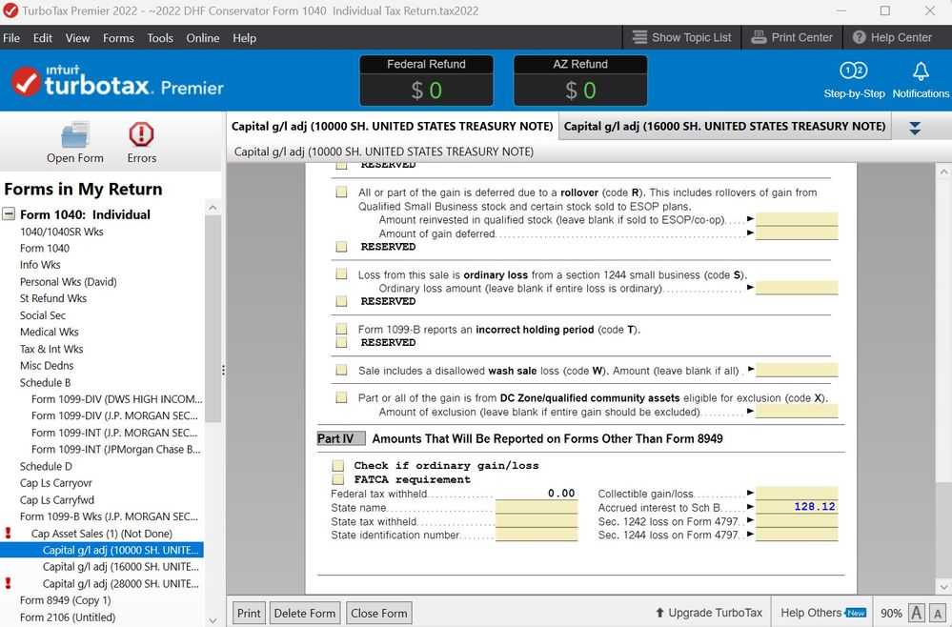Show Topic List in toolbar
This screenshot has height=627, width=952.
click(681, 37)
